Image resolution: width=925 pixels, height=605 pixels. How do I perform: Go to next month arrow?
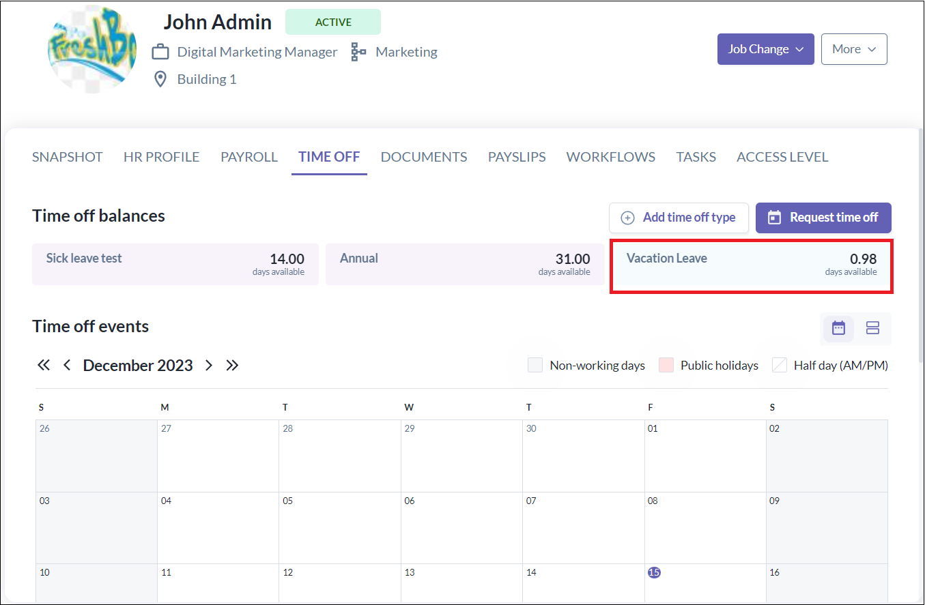209,365
